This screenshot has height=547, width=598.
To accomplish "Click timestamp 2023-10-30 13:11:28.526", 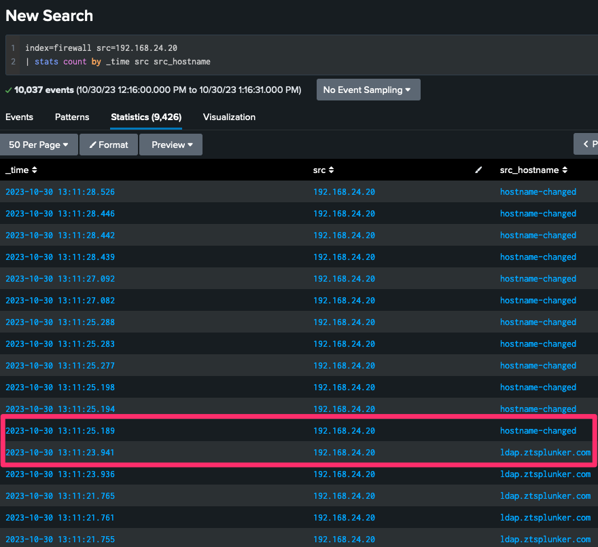I will [x=60, y=192].
